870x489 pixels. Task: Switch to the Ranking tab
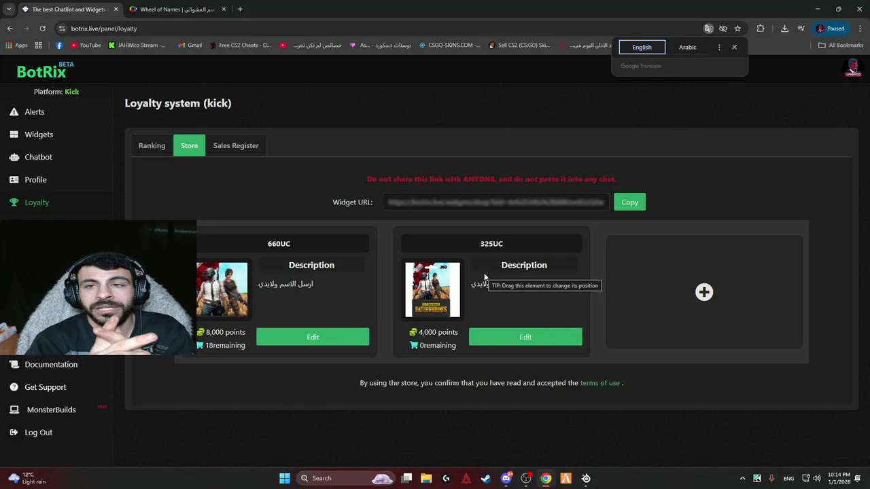pyautogui.click(x=152, y=145)
